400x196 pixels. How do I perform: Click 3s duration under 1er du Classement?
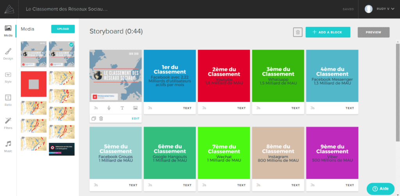click(x=150, y=108)
